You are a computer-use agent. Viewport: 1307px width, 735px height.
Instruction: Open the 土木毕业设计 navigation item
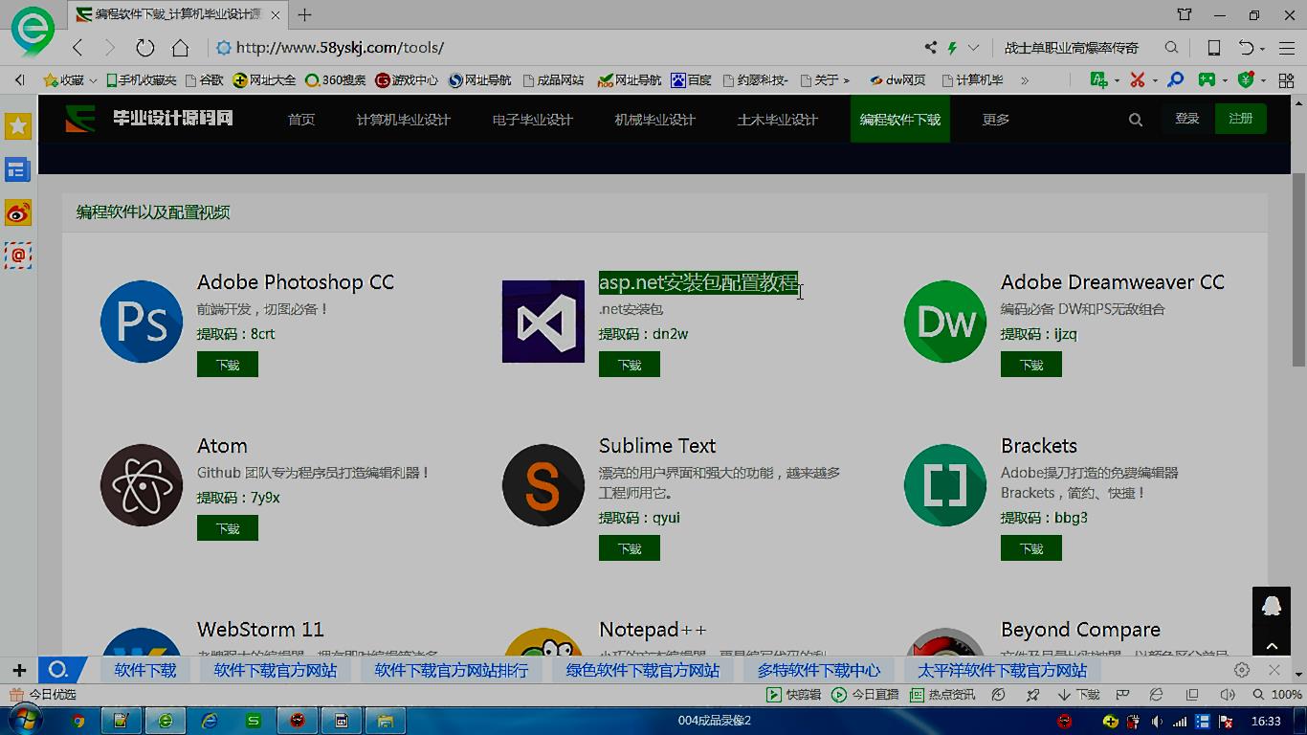pyautogui.click(x=777, y=120)
